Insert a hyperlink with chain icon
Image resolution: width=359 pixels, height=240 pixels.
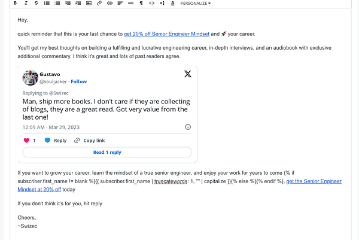(109, 3)
